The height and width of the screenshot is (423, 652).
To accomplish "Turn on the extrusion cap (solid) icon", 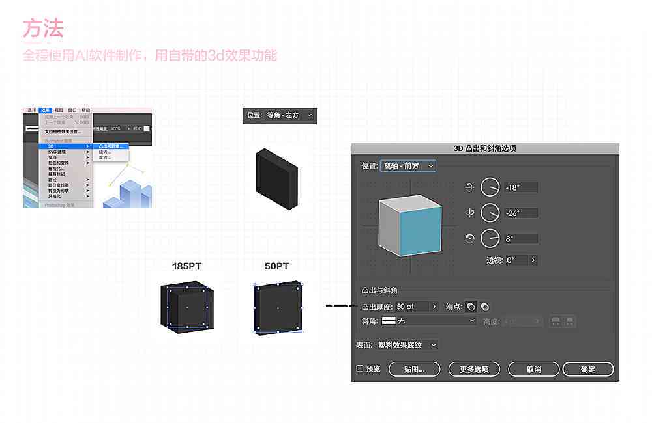I will [x=471, y=307].
